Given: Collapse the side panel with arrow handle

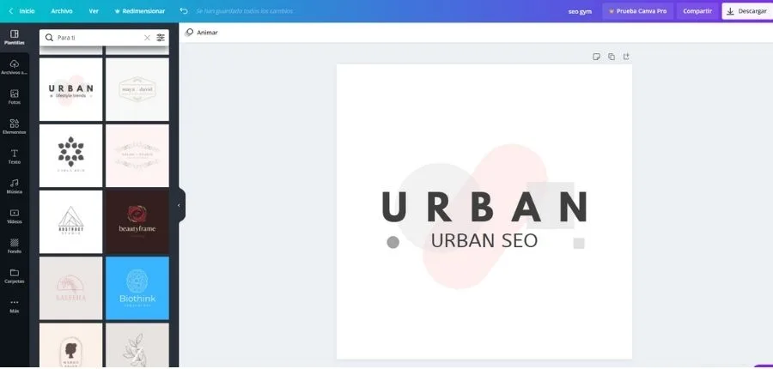Looking at the screenshot, I should (180, 205).
